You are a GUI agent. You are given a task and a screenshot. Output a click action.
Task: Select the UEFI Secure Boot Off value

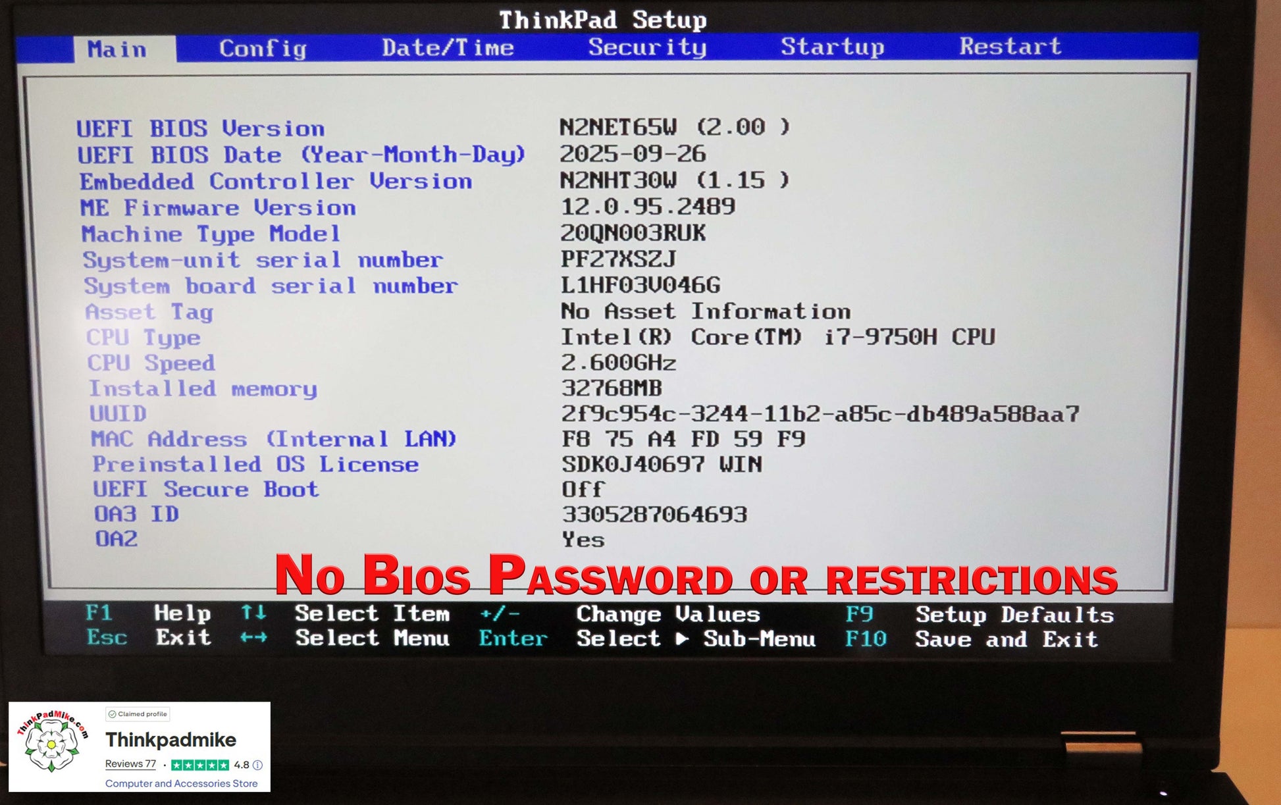(583, 490)
